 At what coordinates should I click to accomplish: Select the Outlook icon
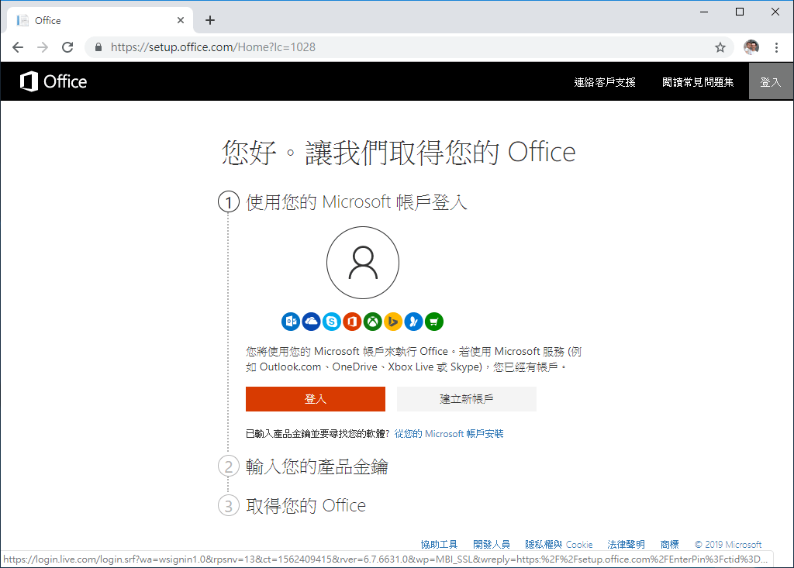click(x=290, y=322)
